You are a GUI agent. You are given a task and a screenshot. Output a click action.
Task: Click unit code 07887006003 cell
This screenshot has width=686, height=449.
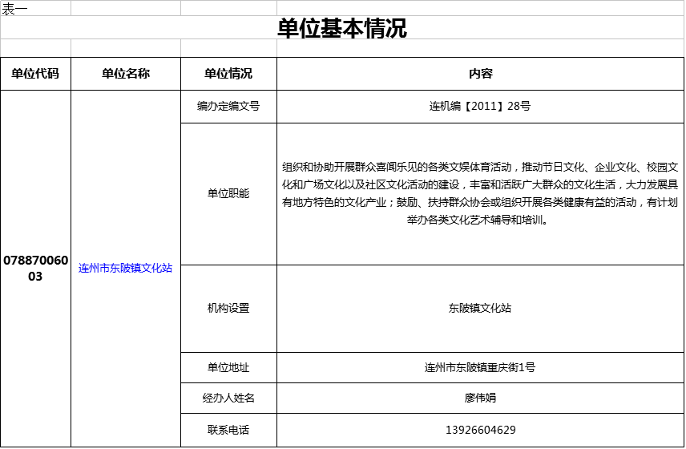pos(35,269)
